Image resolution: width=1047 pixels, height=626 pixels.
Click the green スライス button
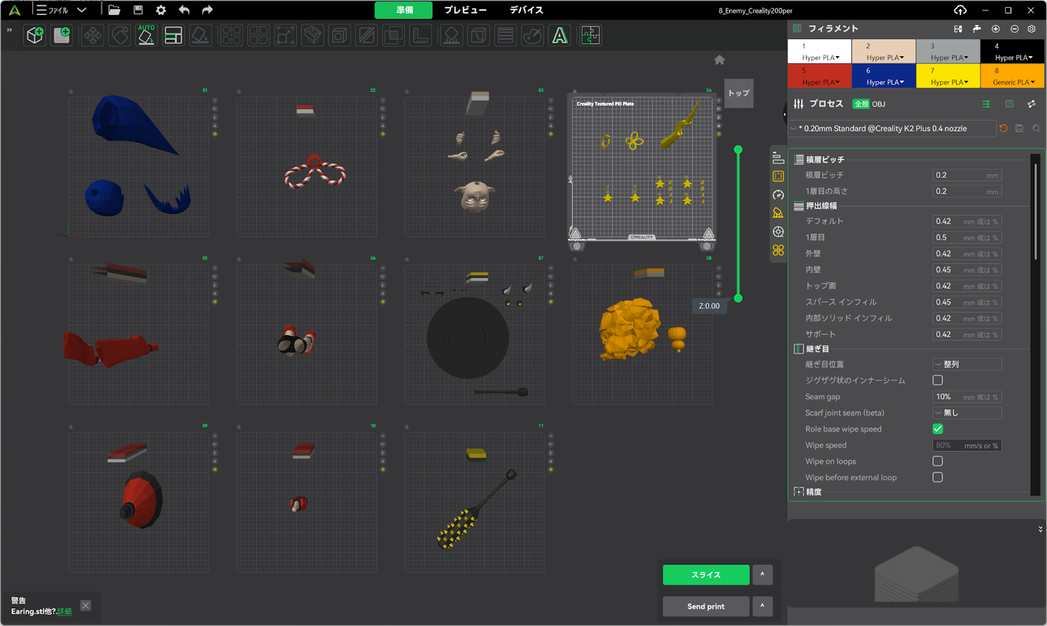pos(705,575)
